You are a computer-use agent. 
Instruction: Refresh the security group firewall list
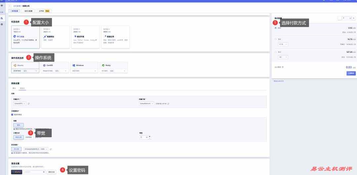coord(51,149)
